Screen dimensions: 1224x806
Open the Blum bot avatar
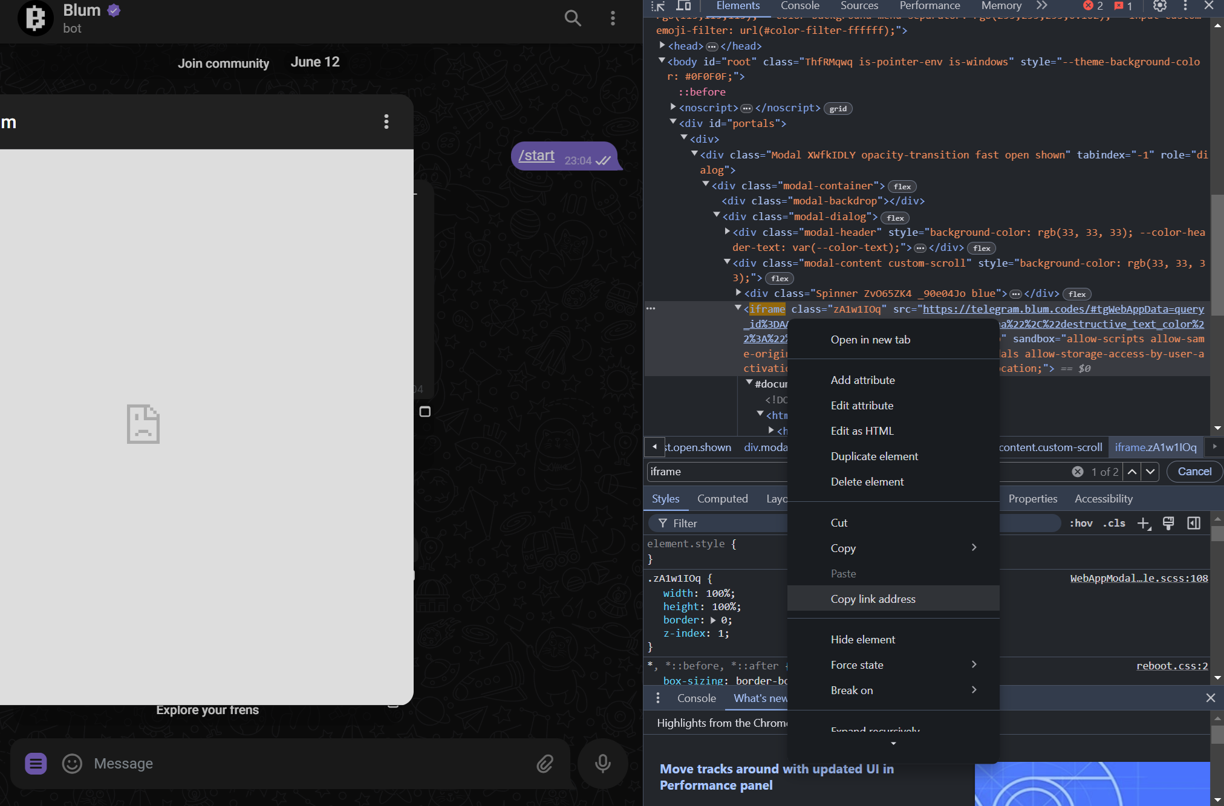point(35,18)
